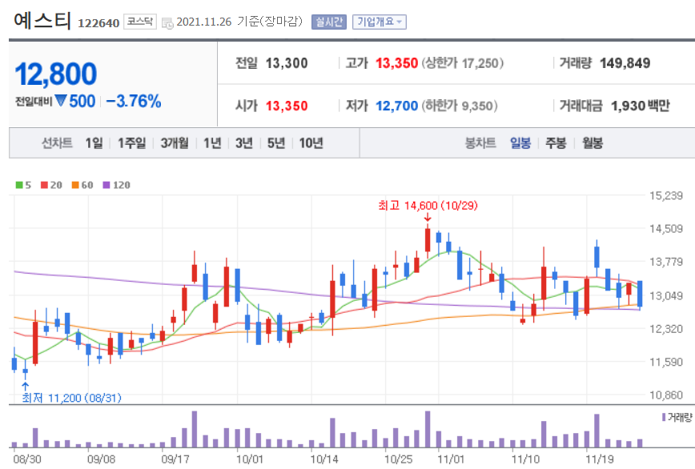Viewport: 695px width, 469px height.
Task: Switch to 월봉 monthly candle chart
Action: (593, 143)
